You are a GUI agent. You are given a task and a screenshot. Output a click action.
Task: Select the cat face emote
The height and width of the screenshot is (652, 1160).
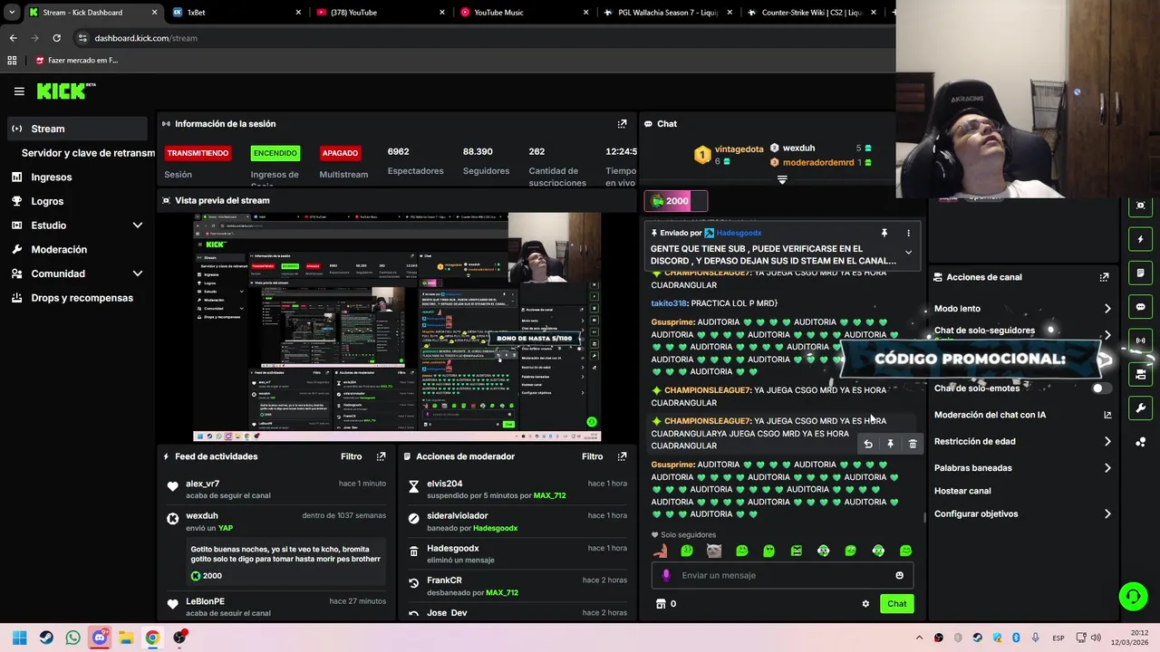[714, 551]
